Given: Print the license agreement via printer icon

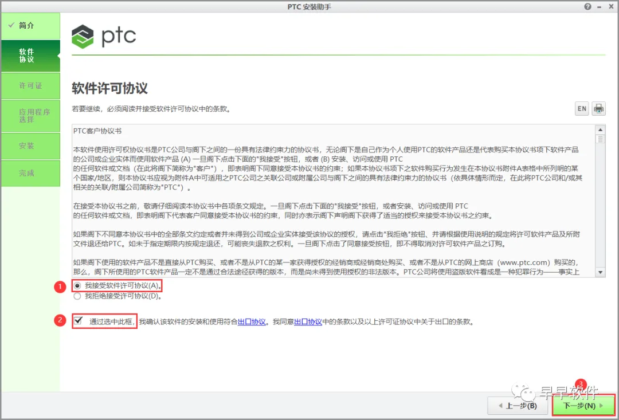Looking at the screenshot, I should click(x=598, y=108).
